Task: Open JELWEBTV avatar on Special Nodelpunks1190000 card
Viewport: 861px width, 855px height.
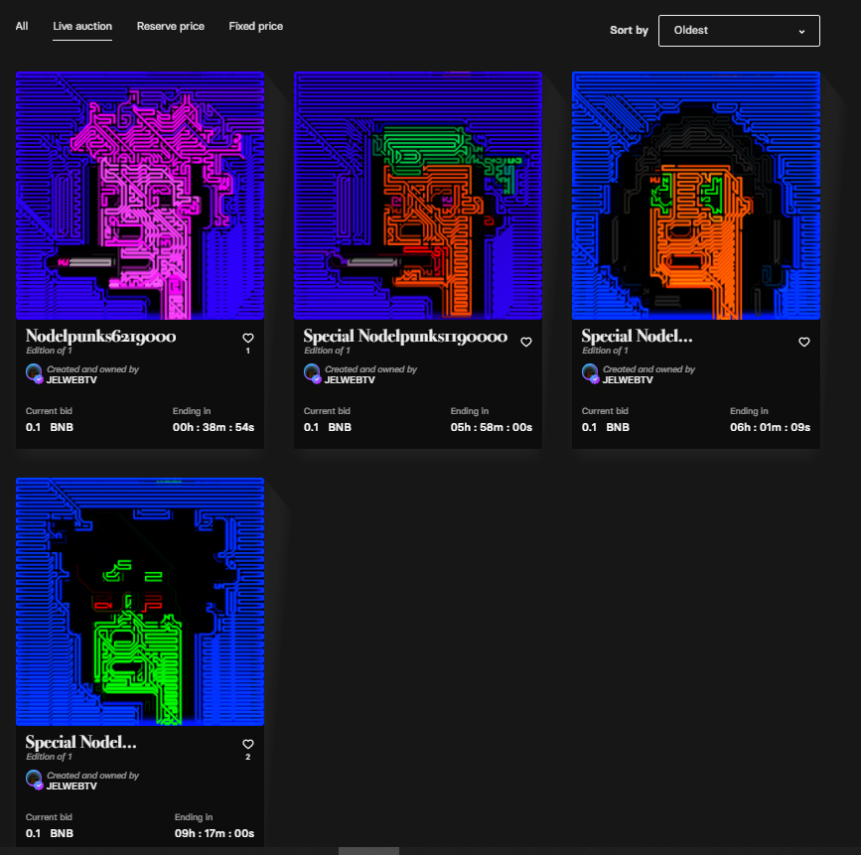Action: coord(312,372)
